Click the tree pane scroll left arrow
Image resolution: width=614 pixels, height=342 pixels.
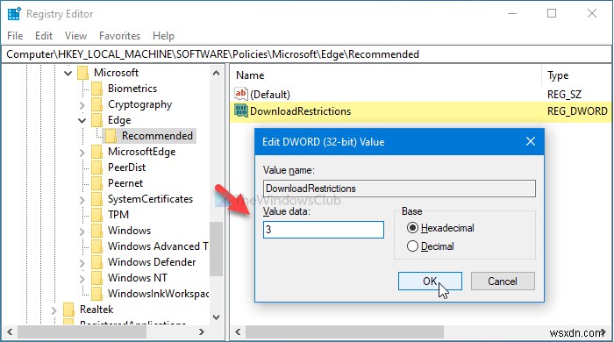(10, 332)
